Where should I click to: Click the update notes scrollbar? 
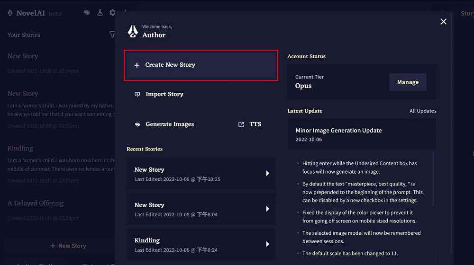[x=433, y=179]
